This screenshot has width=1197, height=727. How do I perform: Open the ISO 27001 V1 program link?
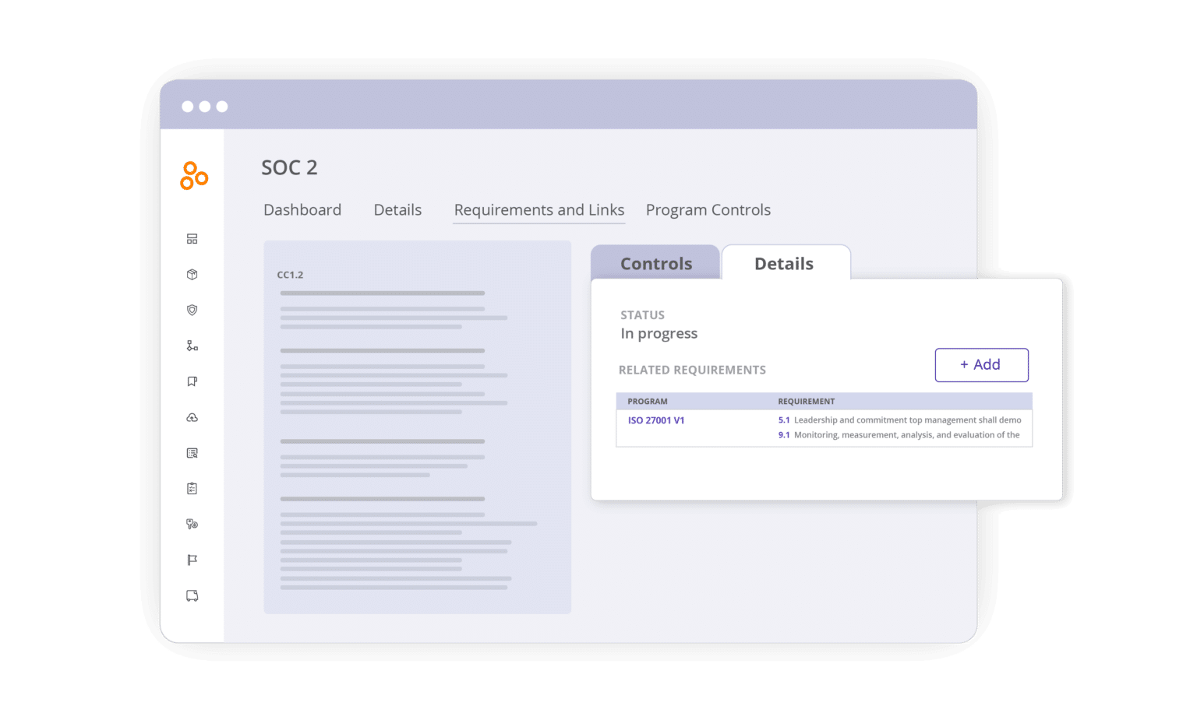(x=656, y=420)
